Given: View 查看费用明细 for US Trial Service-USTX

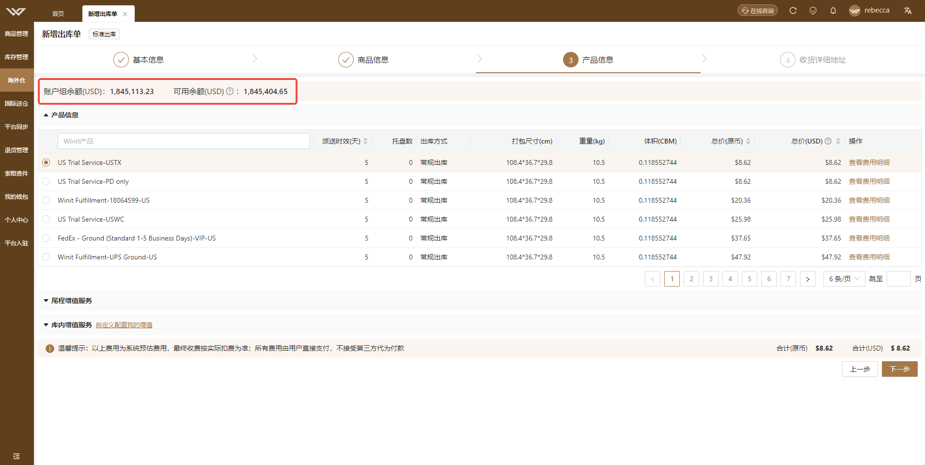Looking at the screenshot, I should 869,162.
